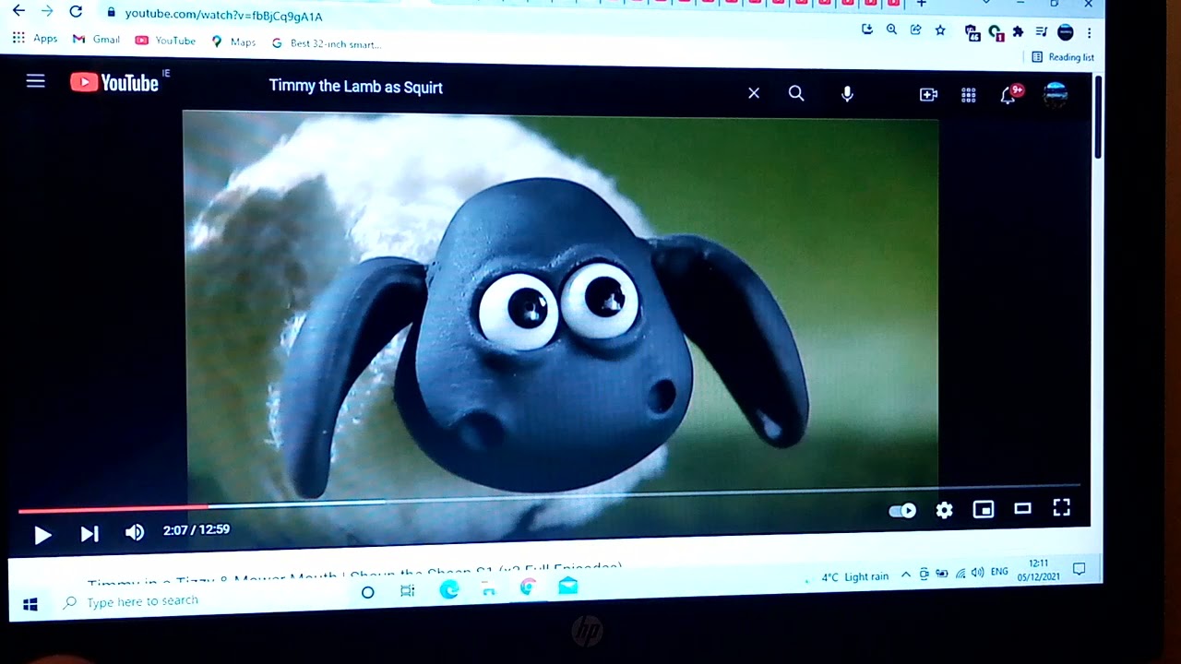The image size is (1181, 664).
Task: Open the Maps bookmark
Action: click(x=233, y=42)
